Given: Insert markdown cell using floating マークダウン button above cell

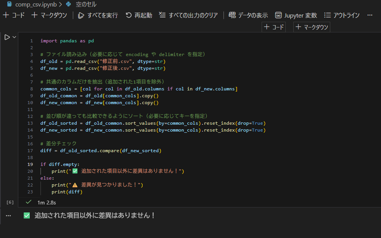Looking at the screenshot, I should [x=312, y=27].
